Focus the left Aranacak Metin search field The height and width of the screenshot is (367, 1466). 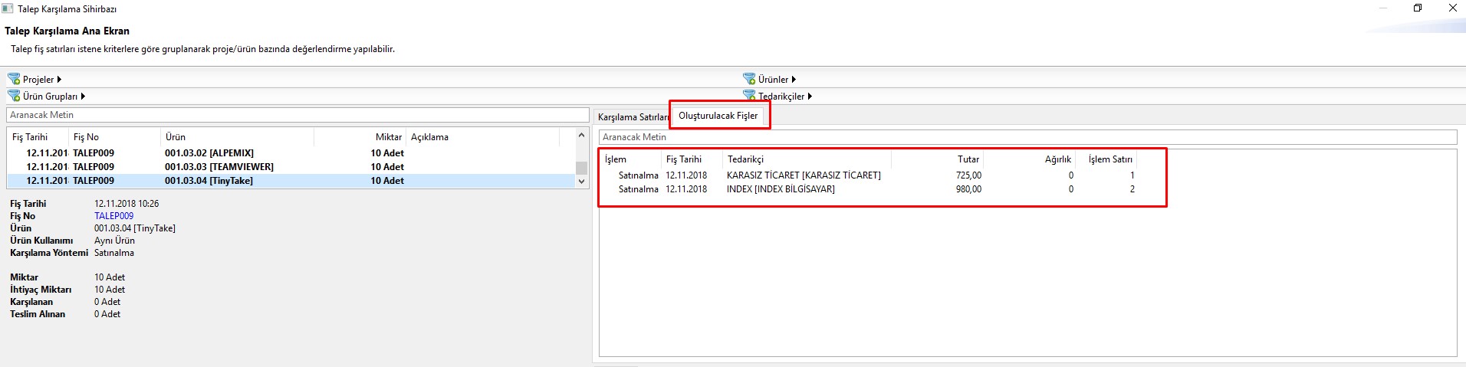click(x=297, y=115)
